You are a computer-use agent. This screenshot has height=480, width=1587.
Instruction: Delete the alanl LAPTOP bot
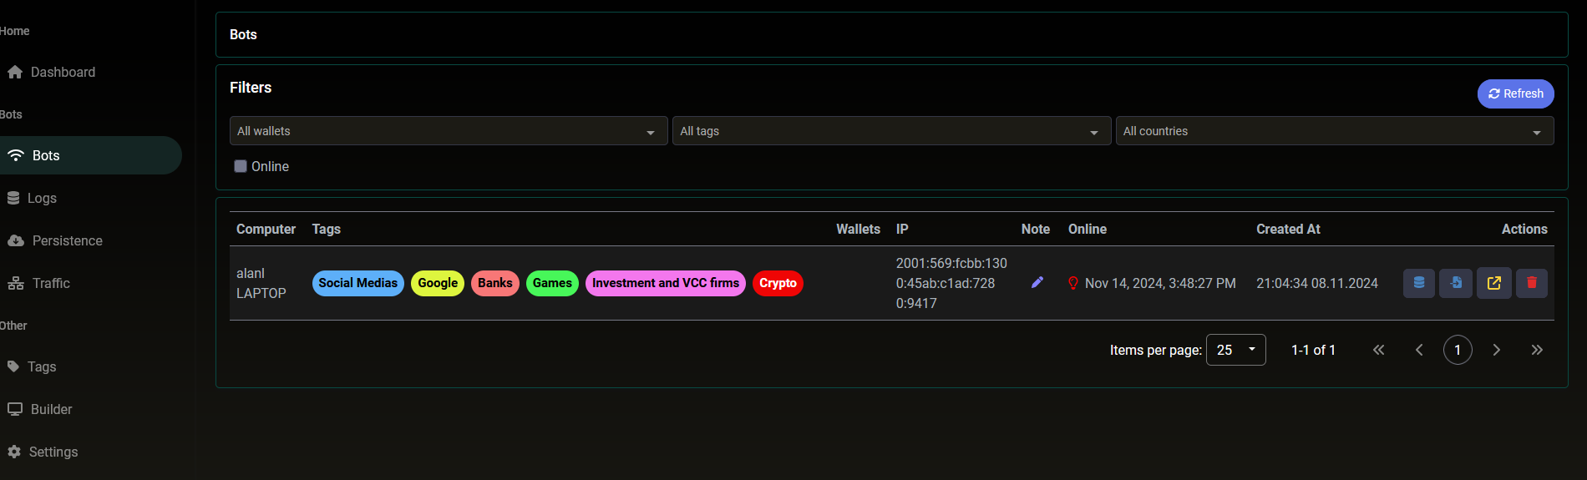click(x=1532, y=283)
